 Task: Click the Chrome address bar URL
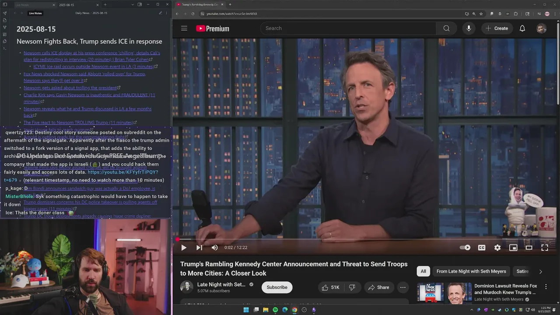(232, 14)
